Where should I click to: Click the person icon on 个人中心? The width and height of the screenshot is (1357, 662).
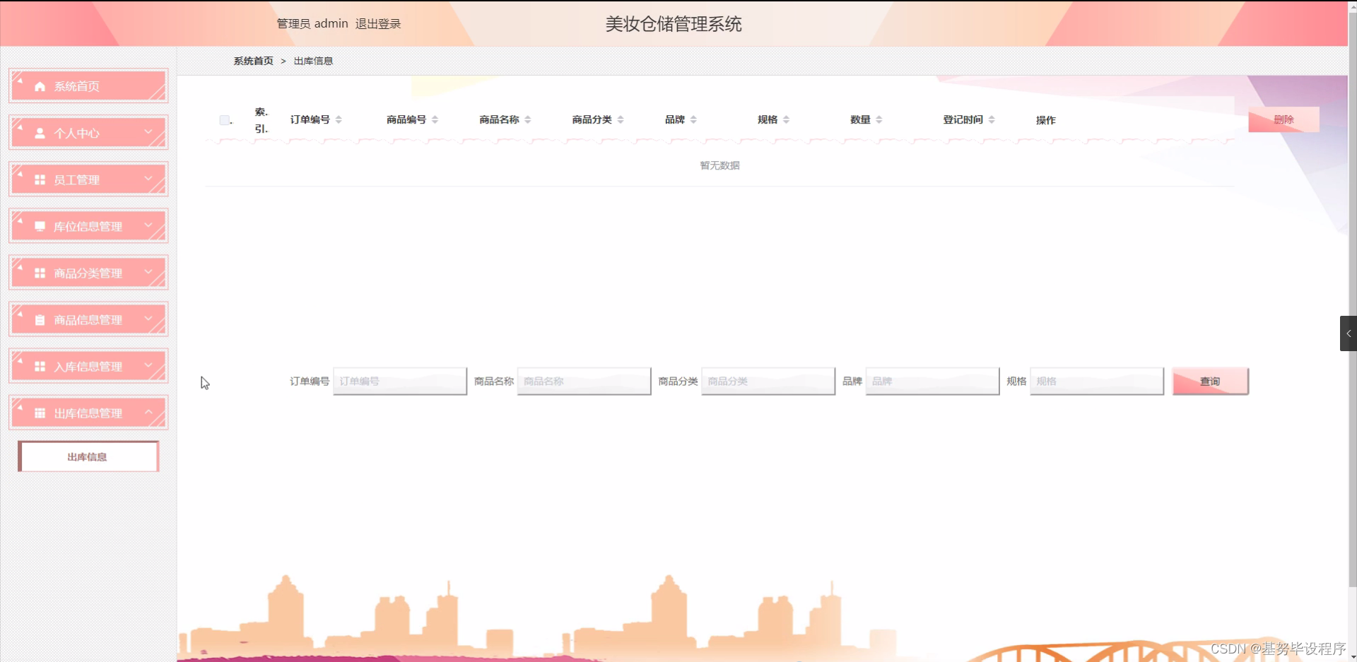39,132
